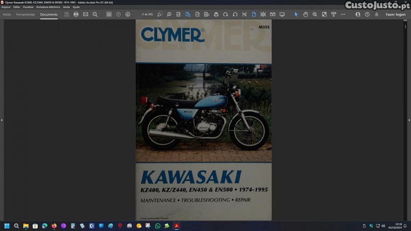Open the Visualizar menu
Screen dimensions: 411x231
click(28, 7)
